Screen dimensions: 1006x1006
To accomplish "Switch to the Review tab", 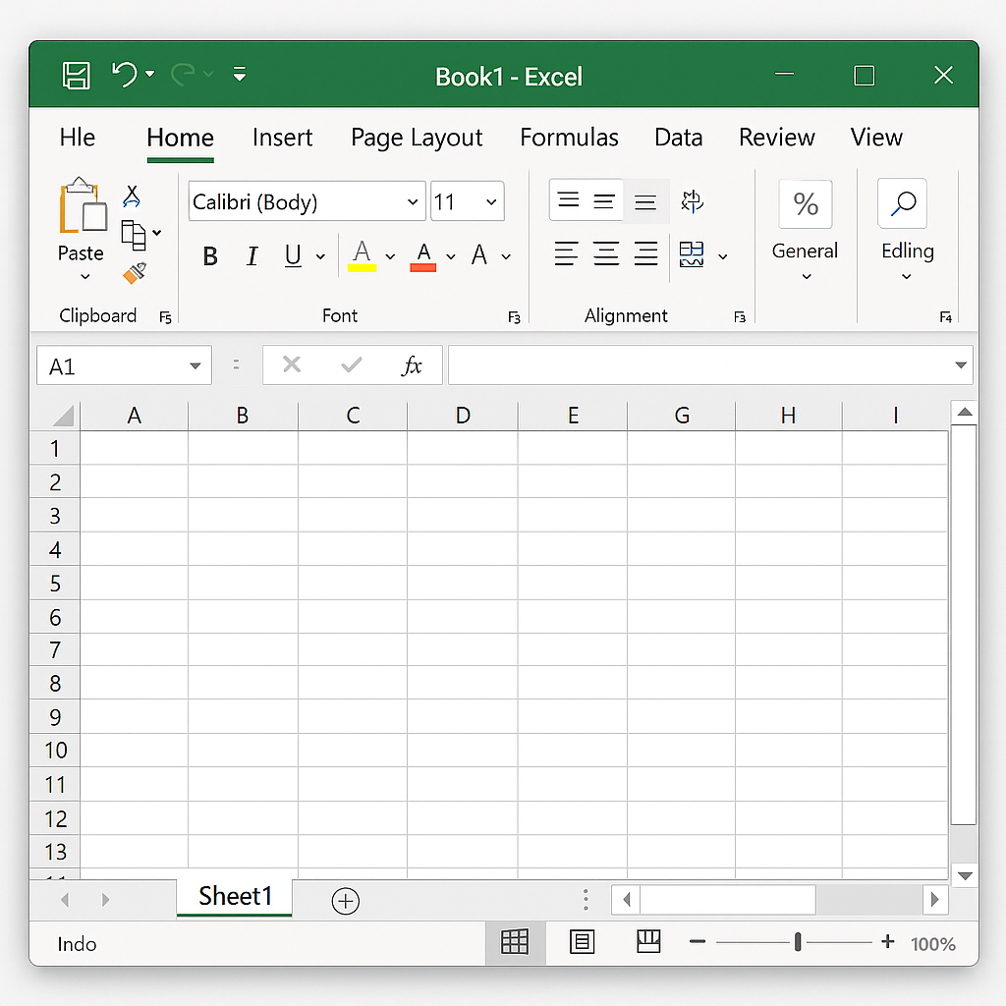I will [776, 138].
